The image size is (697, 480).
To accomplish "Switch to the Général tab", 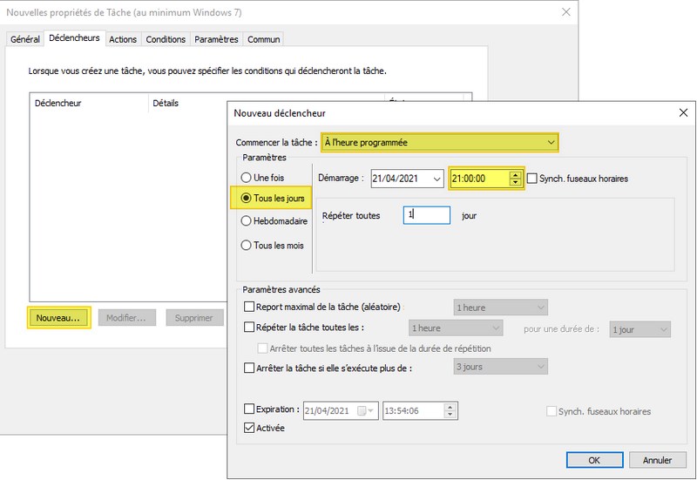I will [25, 39].
